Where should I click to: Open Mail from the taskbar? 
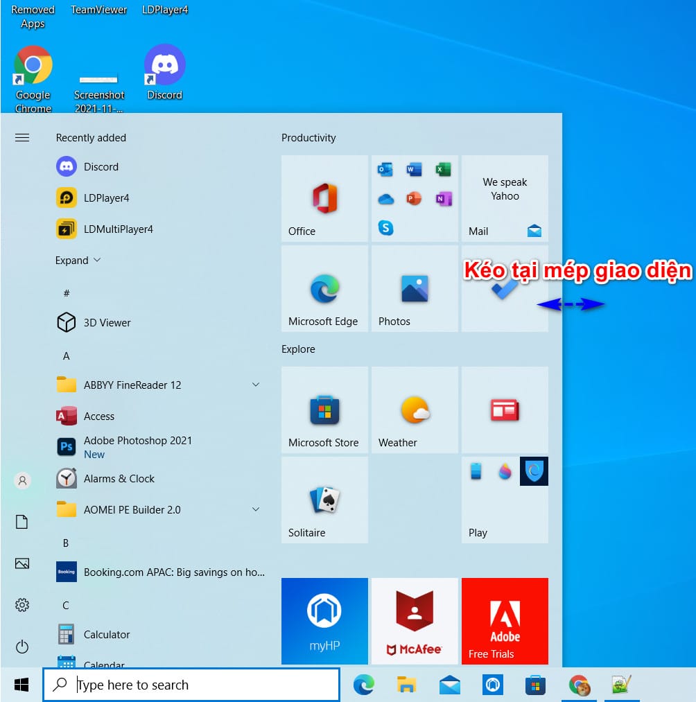click(449, 685)
